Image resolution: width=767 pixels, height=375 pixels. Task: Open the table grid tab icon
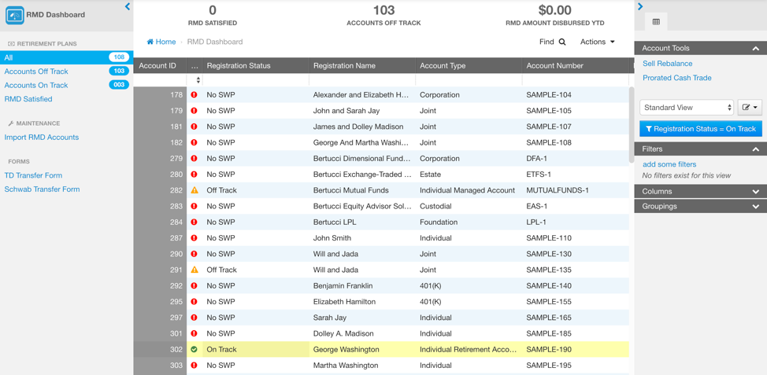656,22
